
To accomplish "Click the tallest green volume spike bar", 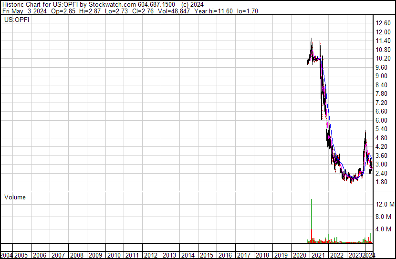I will click(312, 219).
